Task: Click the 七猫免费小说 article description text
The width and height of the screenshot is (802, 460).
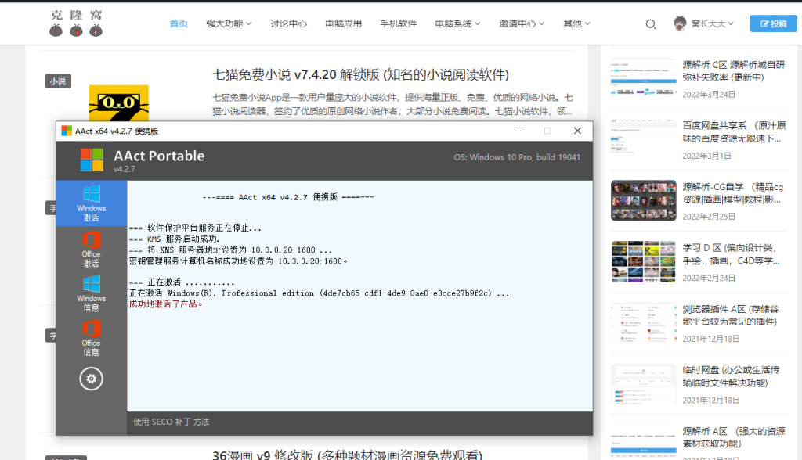Action: point(393,104)
